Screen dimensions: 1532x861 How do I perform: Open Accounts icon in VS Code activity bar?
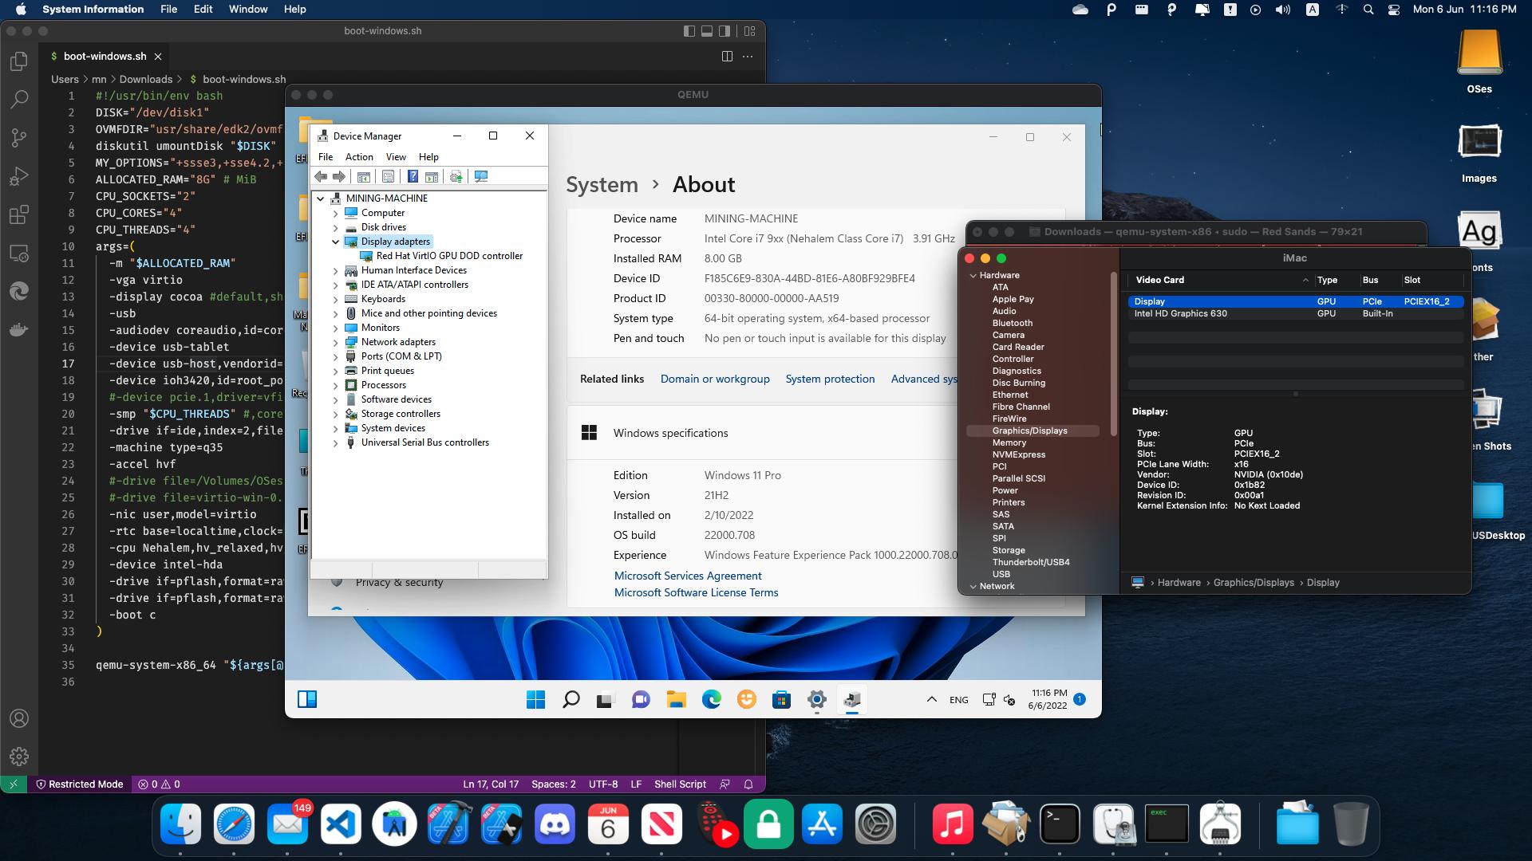[x=19, y=718]
